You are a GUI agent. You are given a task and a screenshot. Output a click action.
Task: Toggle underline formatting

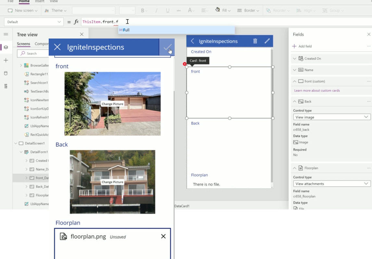(x=168, y=10)
